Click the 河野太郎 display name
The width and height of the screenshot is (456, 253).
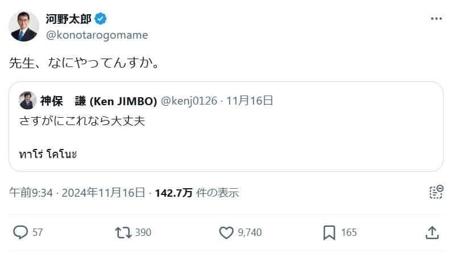tap(68, 19)
